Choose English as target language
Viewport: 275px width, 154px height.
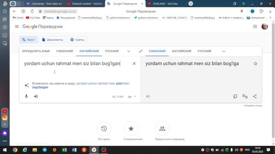pos(181,51)
